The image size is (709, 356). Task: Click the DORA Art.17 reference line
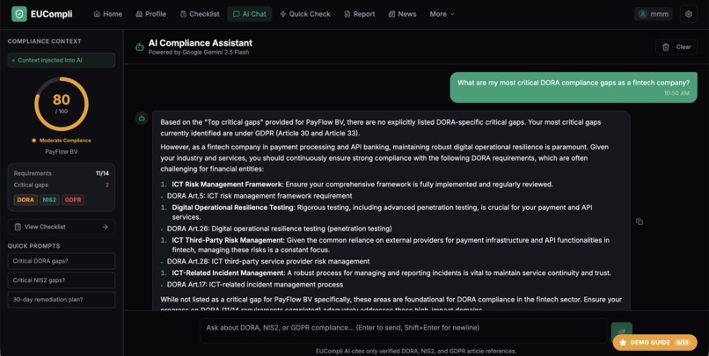pyautogui.click(x=255, y=285)
